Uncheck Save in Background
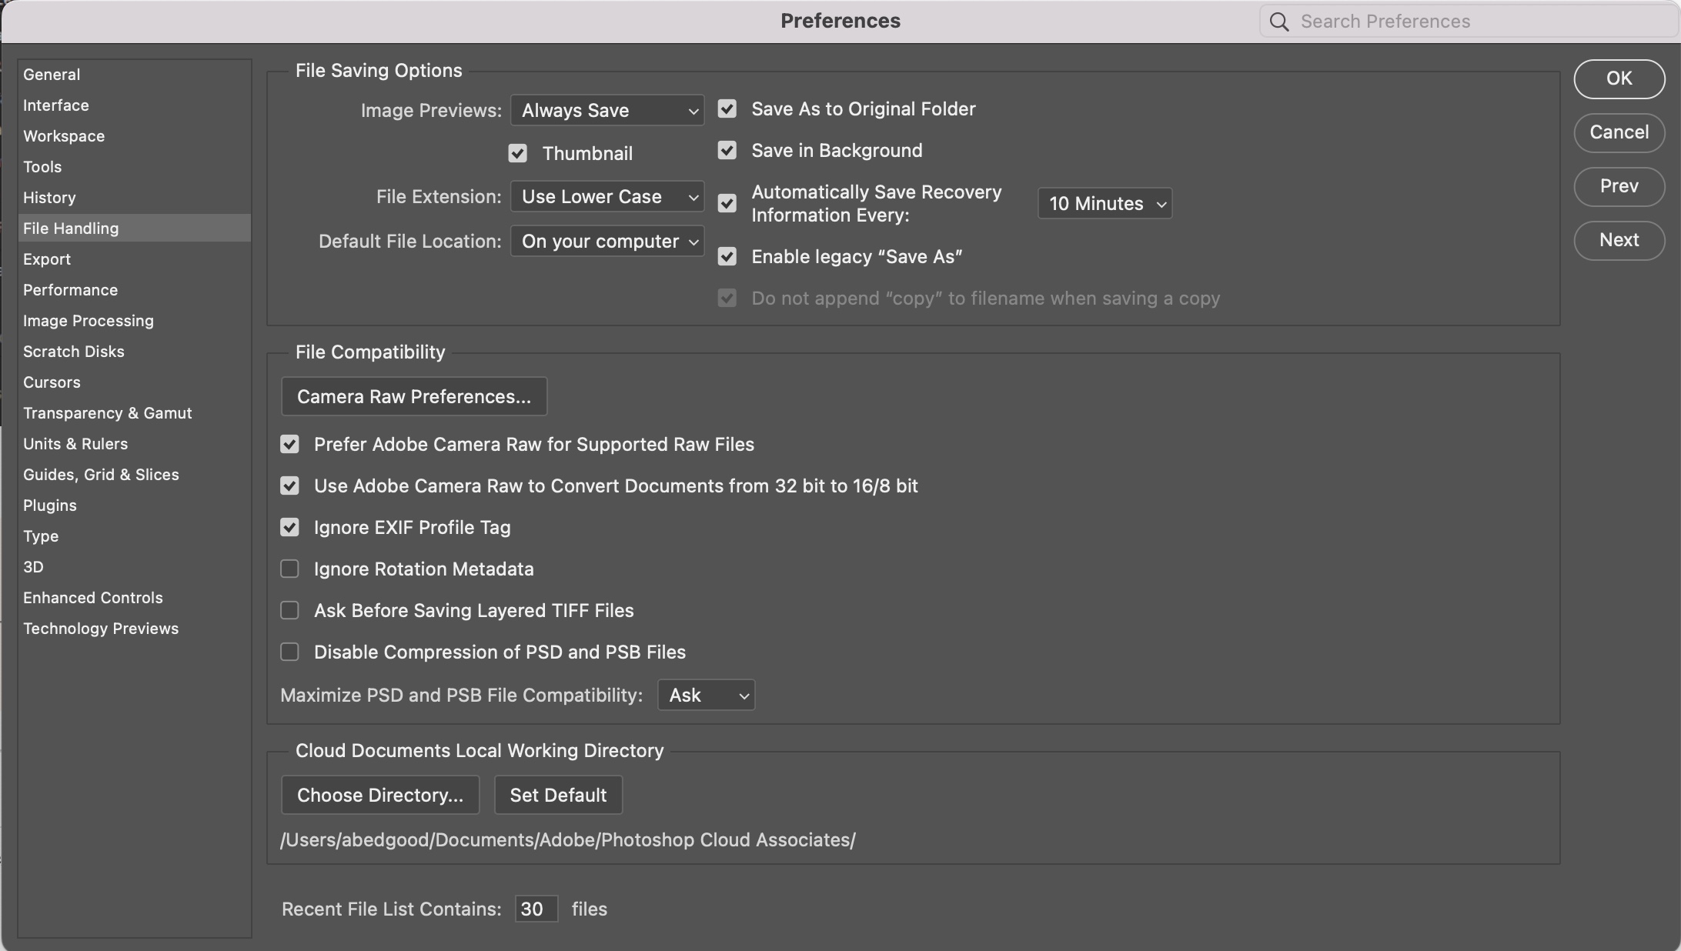The height and width of the screenshot is (951, 1681). pyautogui.click(x=727, y=150)
